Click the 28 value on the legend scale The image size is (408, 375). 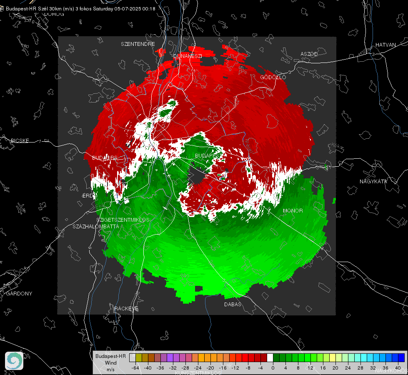pyautogui.click(x=360, y=368)
